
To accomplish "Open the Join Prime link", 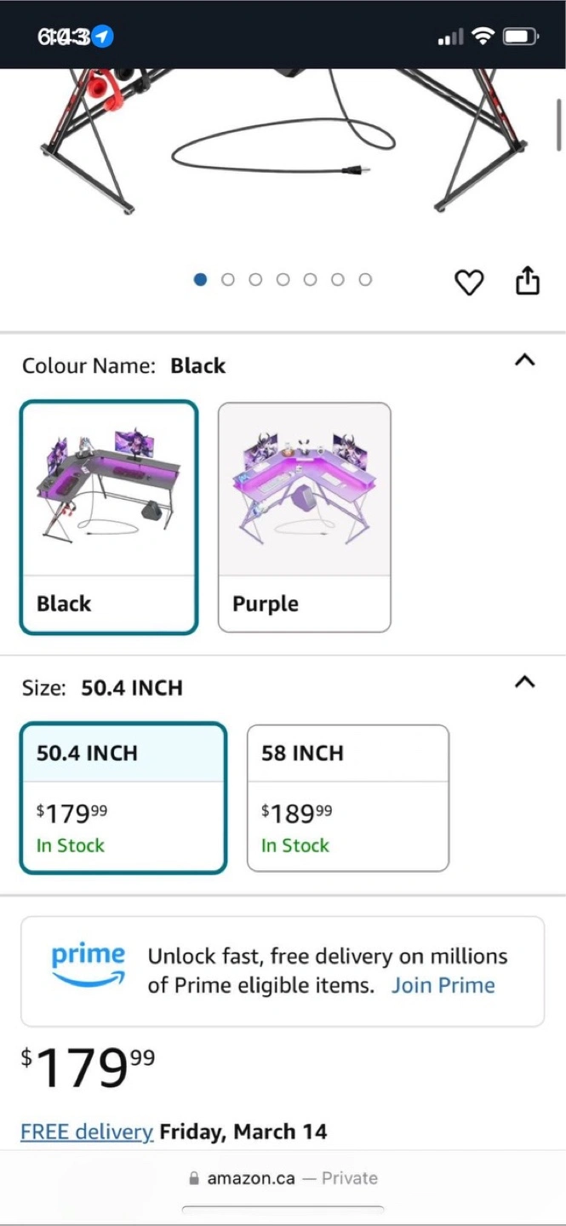I will (x=443, y=986).
